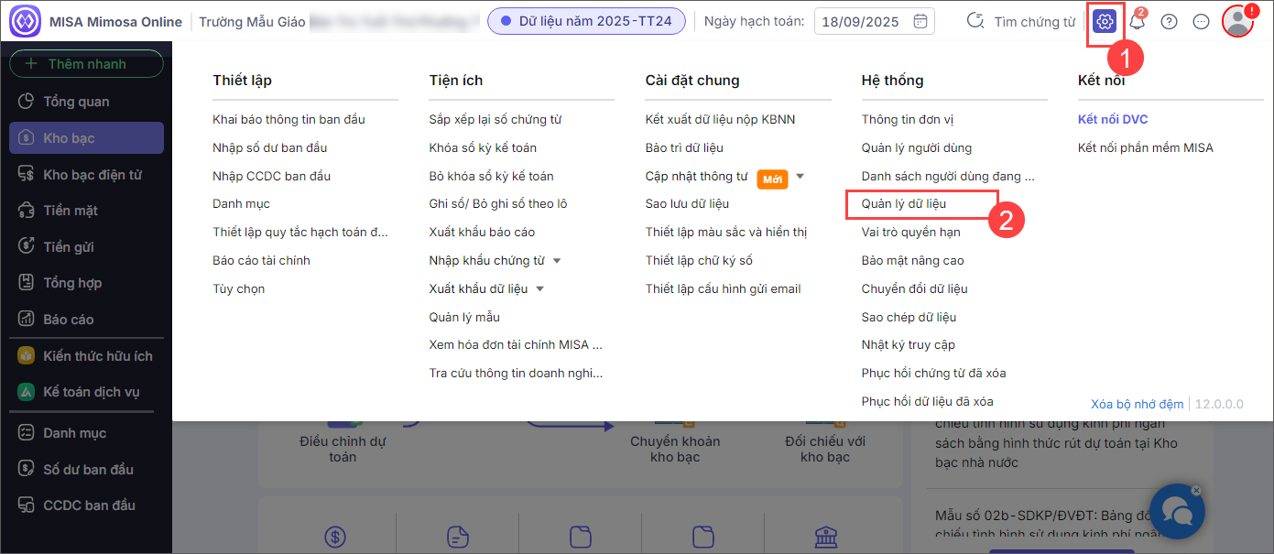1274x554 pixels.
Task: Open Kết nối DVC link
Action: coord(1112,119)
